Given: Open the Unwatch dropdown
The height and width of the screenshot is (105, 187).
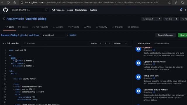Looking at the screenshot, I should point(149,19).
